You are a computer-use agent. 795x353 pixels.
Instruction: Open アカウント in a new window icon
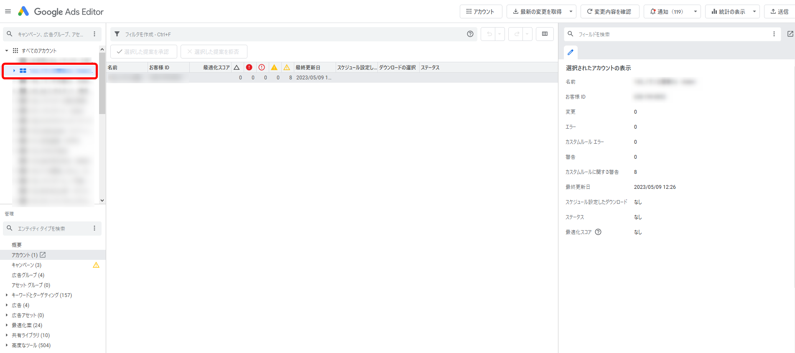click(x=43, y=255)
